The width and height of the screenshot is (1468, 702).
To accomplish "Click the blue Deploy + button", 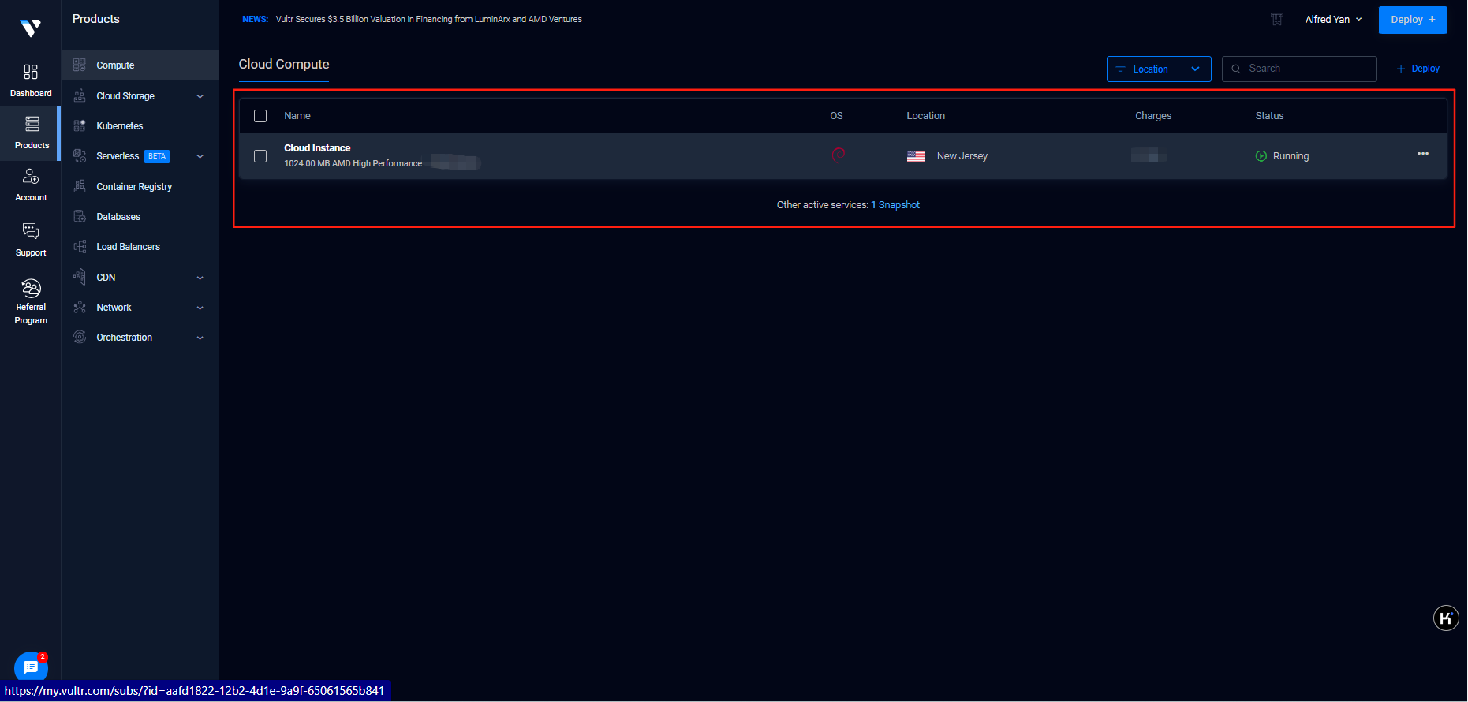I will 1412,20.
